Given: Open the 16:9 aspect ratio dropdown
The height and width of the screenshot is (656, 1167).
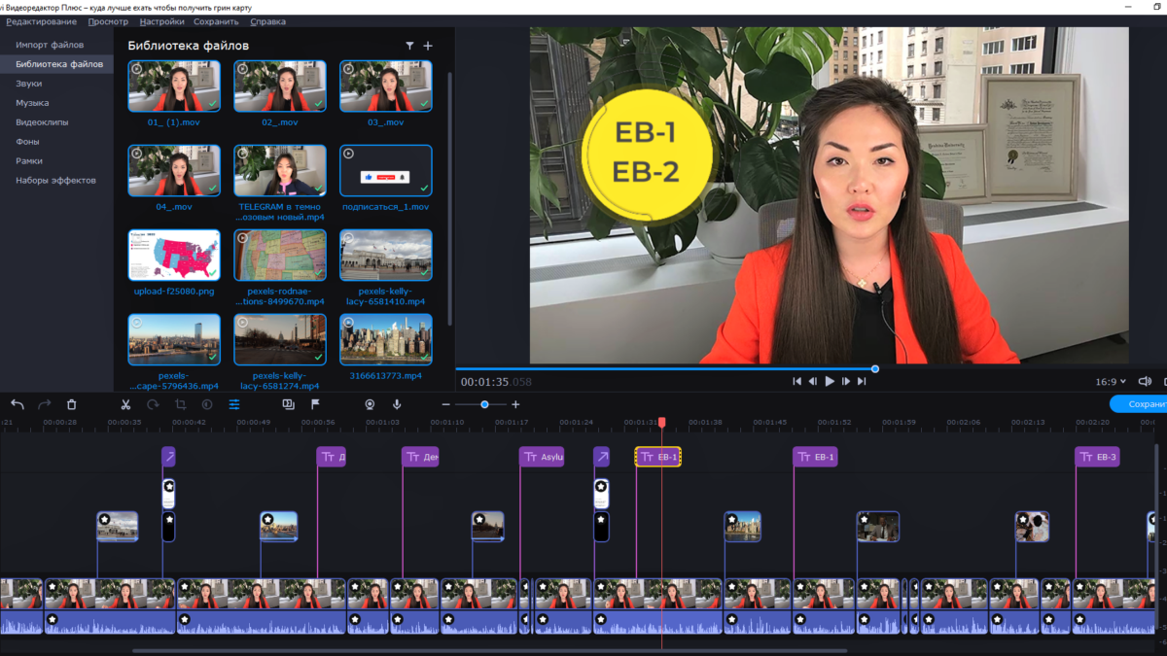Looking at the screenshot, I should tap(1111, 382).
